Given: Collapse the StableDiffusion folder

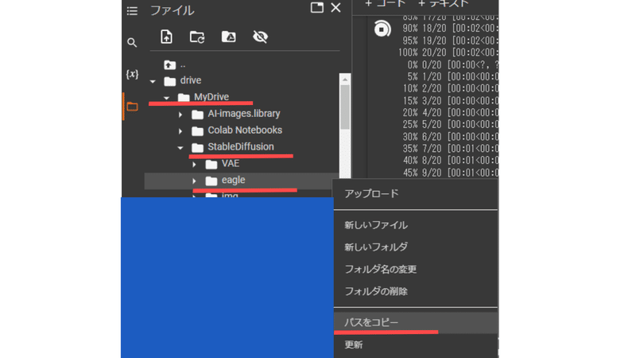Looking at the screenshot, I should point(180,148).
